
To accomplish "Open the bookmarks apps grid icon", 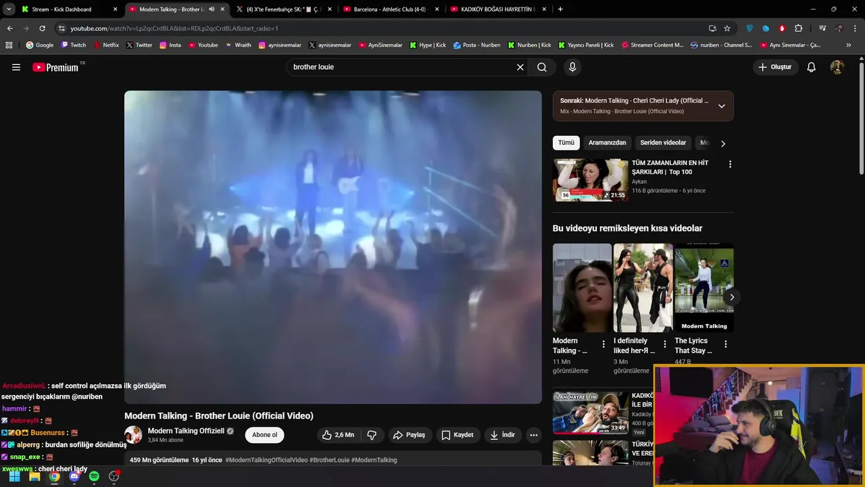I will click(9, 45).
